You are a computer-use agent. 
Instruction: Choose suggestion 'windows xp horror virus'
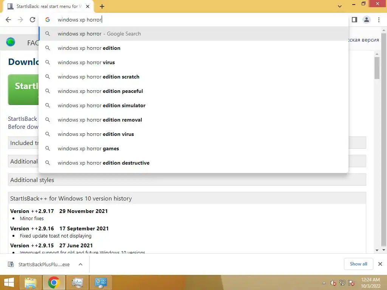tap(193, 62)
